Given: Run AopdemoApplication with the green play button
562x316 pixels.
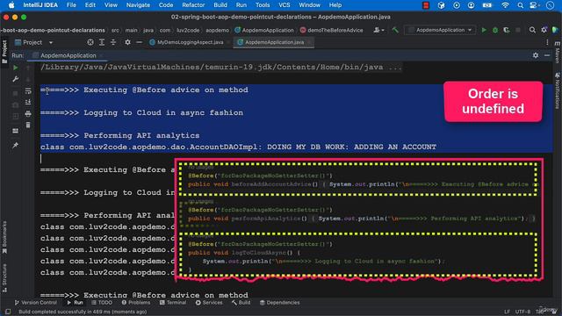Looking at the screenshot, I should click(x=484, y=31).
